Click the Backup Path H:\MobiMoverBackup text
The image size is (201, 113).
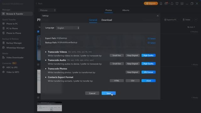click(x=67, y=42)
